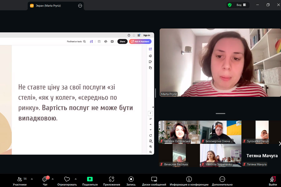Click the Print icon in Acrobat toolbar
The width and height of the screenshot is (281, 187).
[x=112, y=41]
